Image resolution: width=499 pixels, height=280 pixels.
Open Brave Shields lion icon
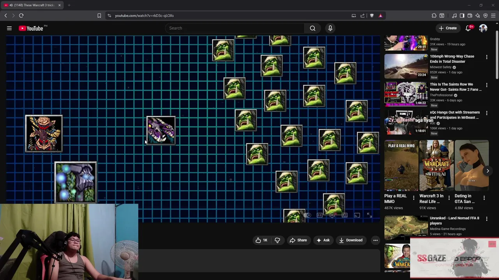coord(372,16)
